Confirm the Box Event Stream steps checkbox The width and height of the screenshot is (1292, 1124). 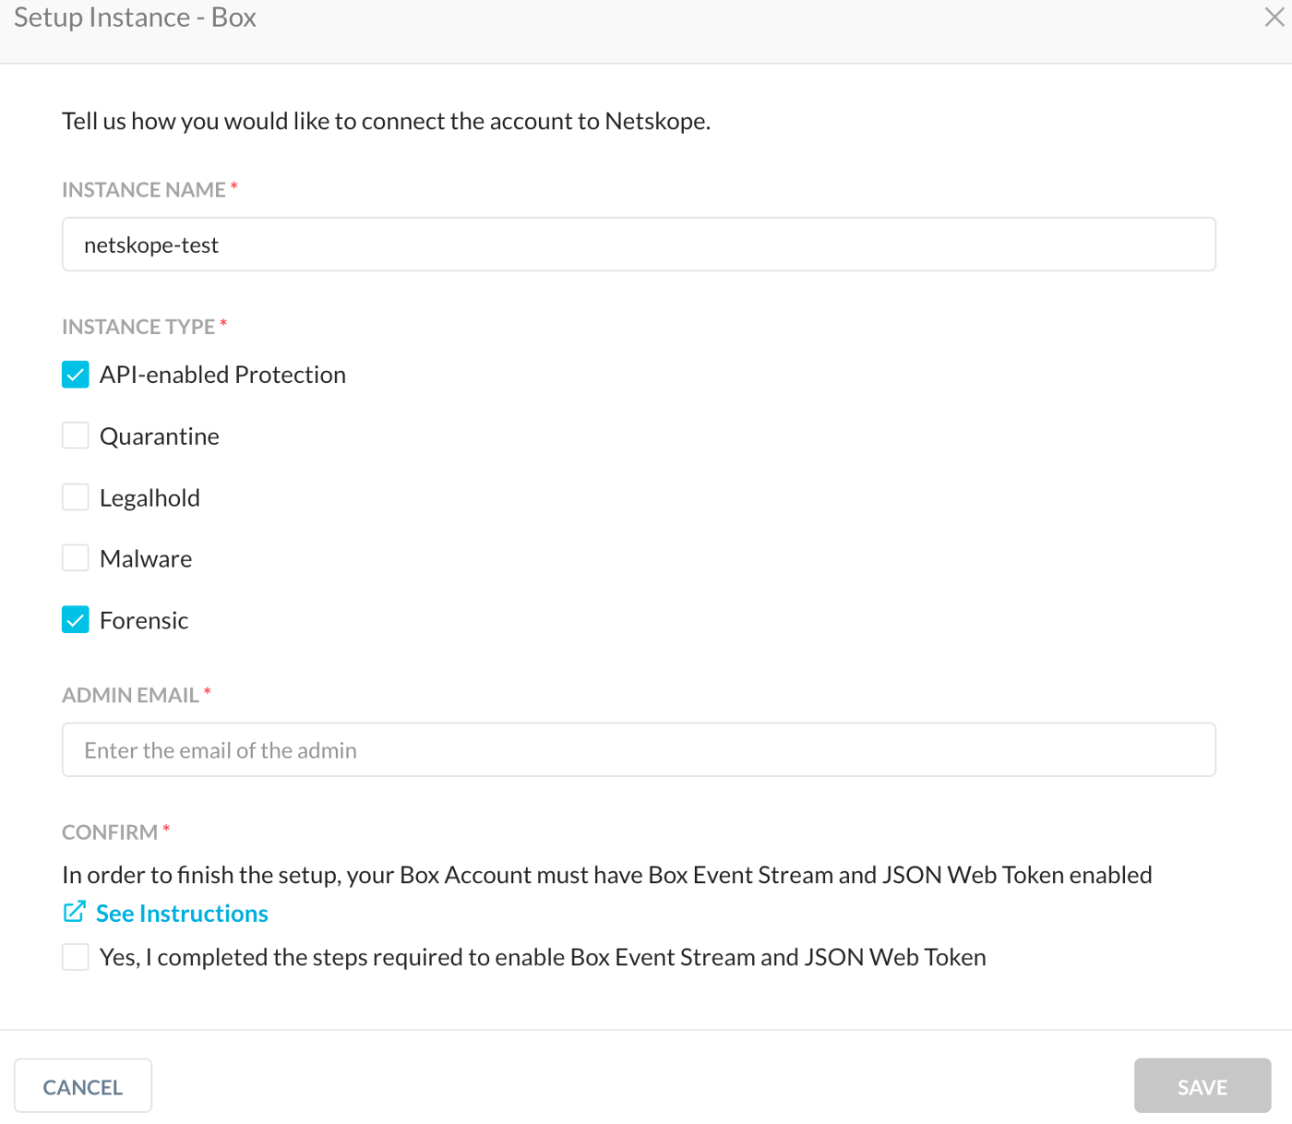[76, 957]
